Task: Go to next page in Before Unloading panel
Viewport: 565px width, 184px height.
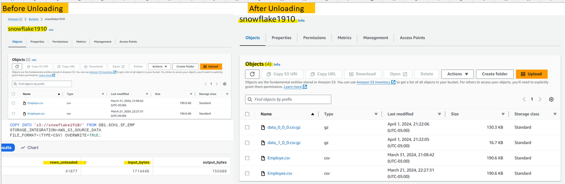Action: click(x=216, y=84)
